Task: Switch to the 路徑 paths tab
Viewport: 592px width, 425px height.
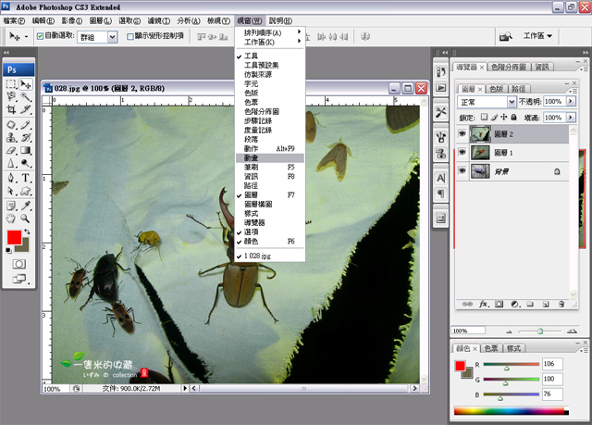Action: [519, 88]
